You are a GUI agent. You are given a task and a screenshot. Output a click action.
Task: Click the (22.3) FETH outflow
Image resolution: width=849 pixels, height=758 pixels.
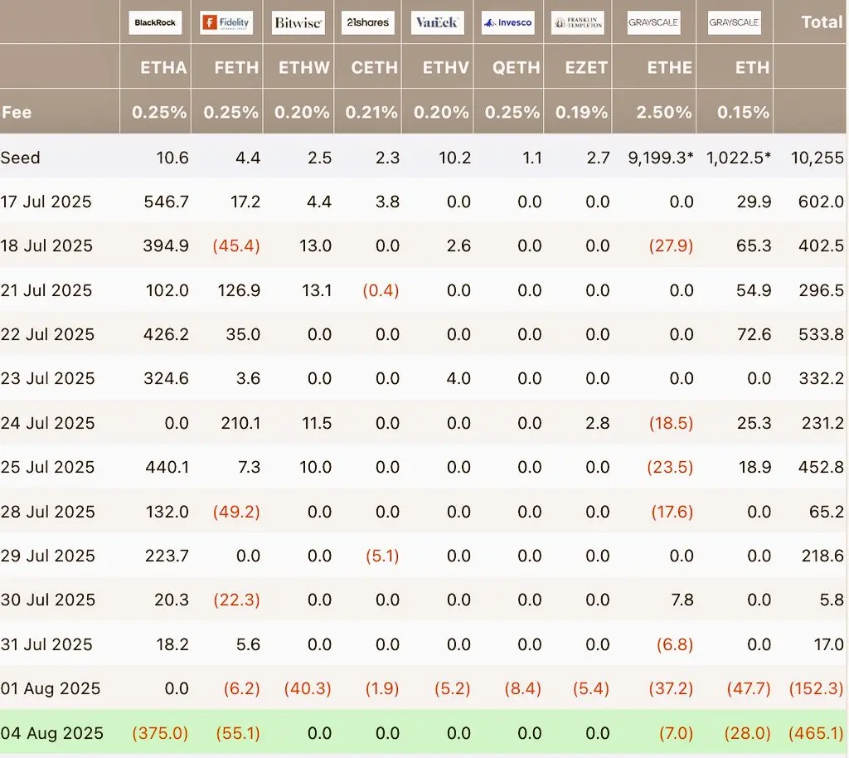(x=236, y=600)
